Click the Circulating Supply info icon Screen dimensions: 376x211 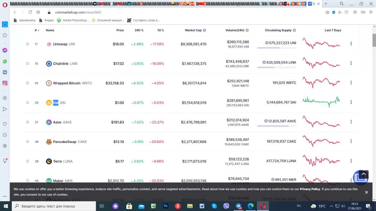click(x=294, y=30)
